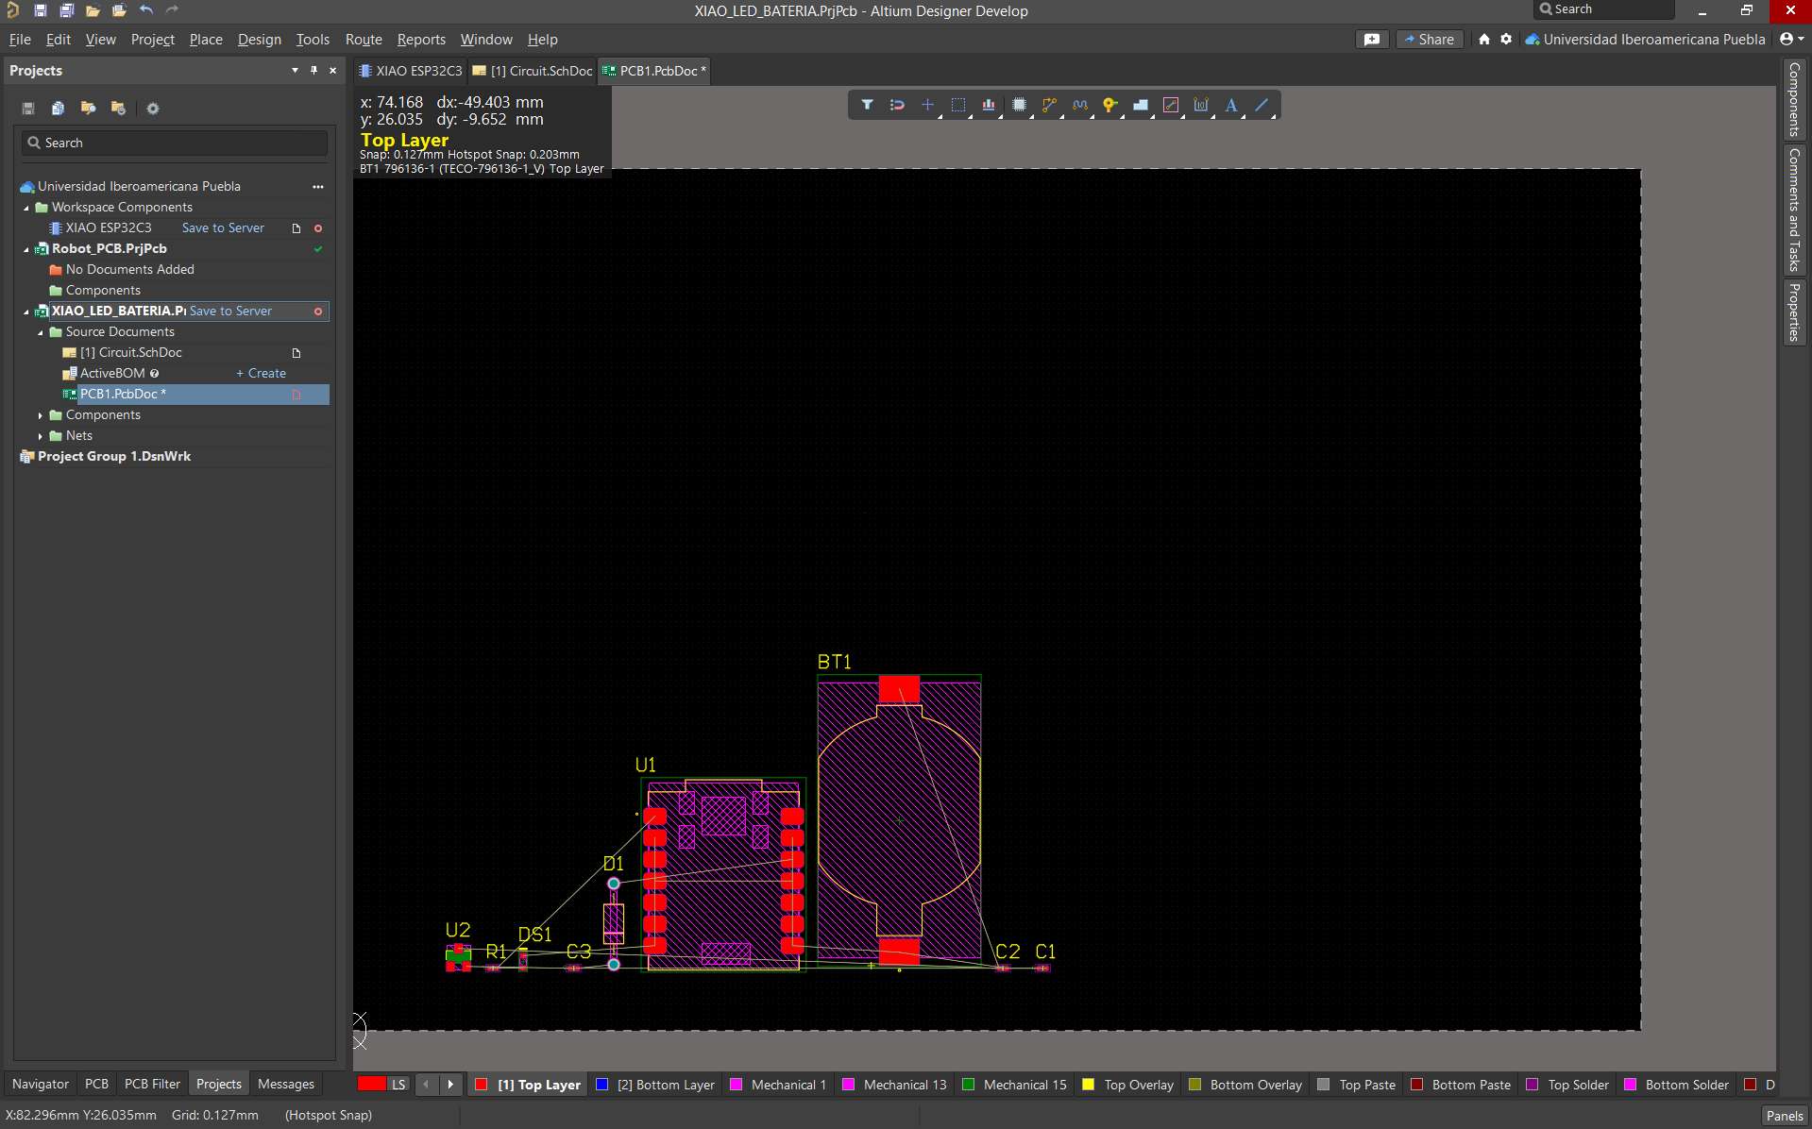Unpin the Projects panel
This screenshot has width=1812, height=1129.
[313, 70]
